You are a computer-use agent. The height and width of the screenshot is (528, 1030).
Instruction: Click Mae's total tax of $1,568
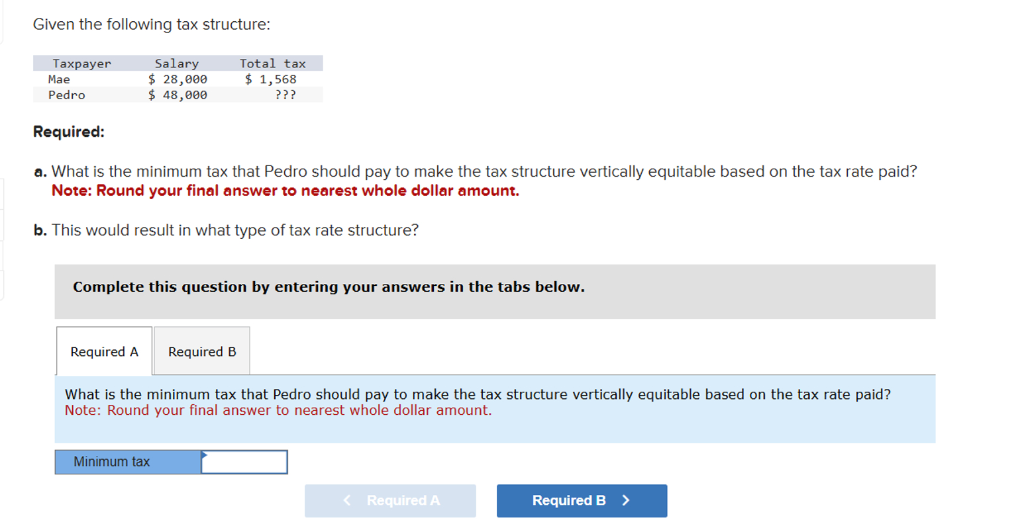[x=272, y=79]
